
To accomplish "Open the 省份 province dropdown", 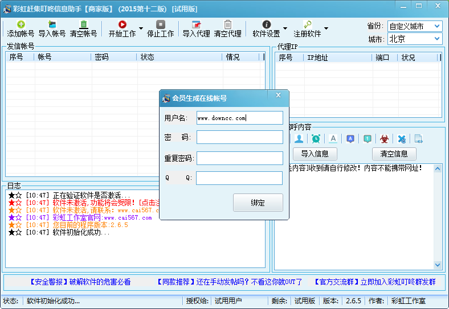I will [x=414, y=26].
